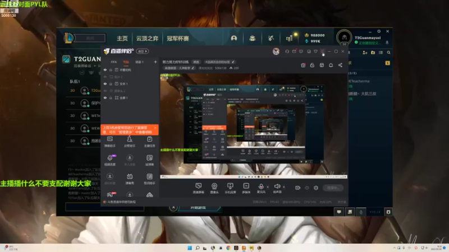The width and height of the screenshot is (449, 252).
Task: Click the T2Guanmayusi summoner avatar
Action: pyautogui.click(x=344, y=38)
